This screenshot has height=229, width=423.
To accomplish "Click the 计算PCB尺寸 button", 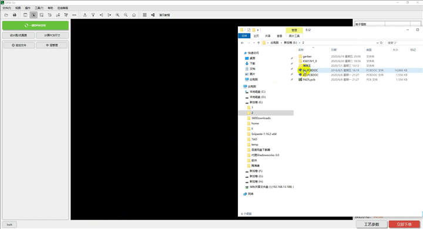I will tap(52, 35).
